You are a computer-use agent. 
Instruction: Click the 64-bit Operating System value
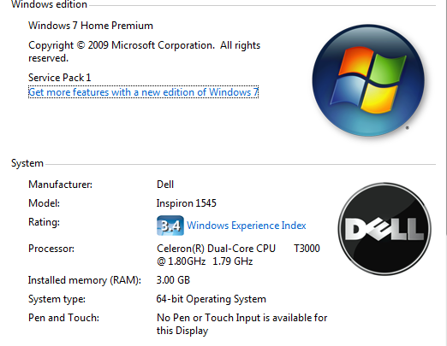(212, 299)
